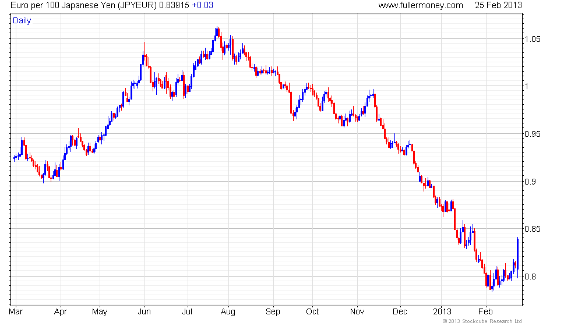This screenshot has height=326, width=571.
Task: Click the 0.95 price axis label
Action: [x=533, y=134]
